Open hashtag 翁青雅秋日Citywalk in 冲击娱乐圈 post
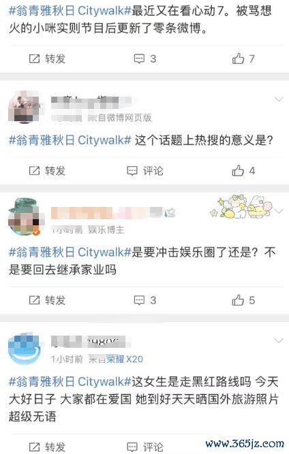 click(70, 253)
